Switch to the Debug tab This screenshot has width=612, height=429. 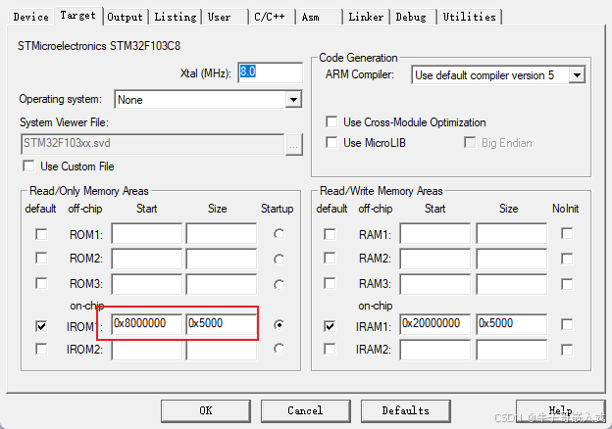coord(413,17)
